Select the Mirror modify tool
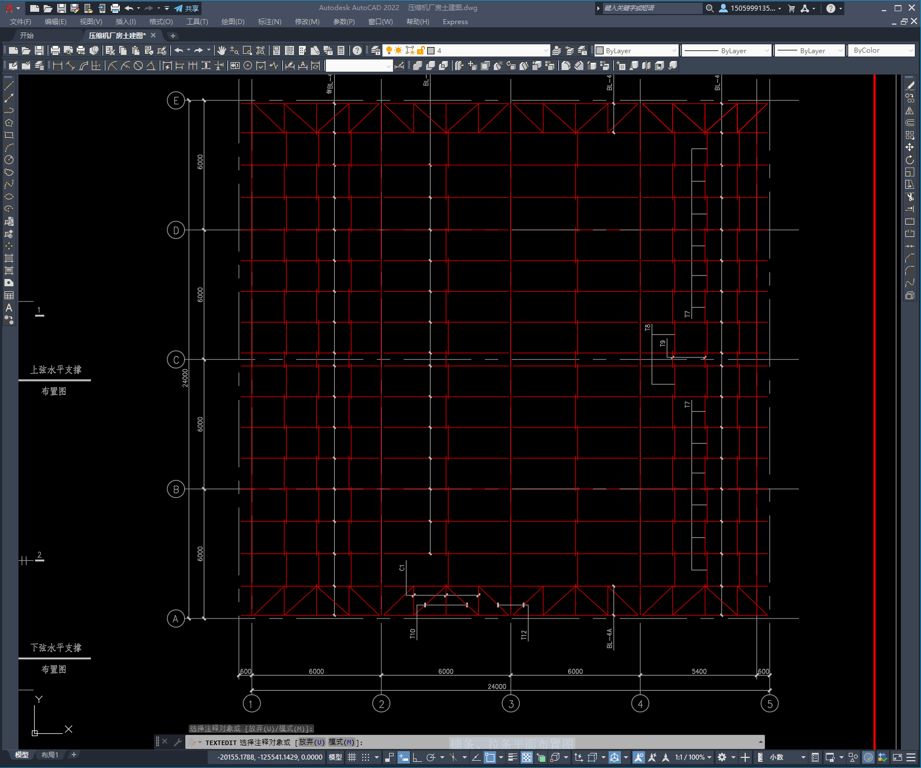 pos(910,110)
